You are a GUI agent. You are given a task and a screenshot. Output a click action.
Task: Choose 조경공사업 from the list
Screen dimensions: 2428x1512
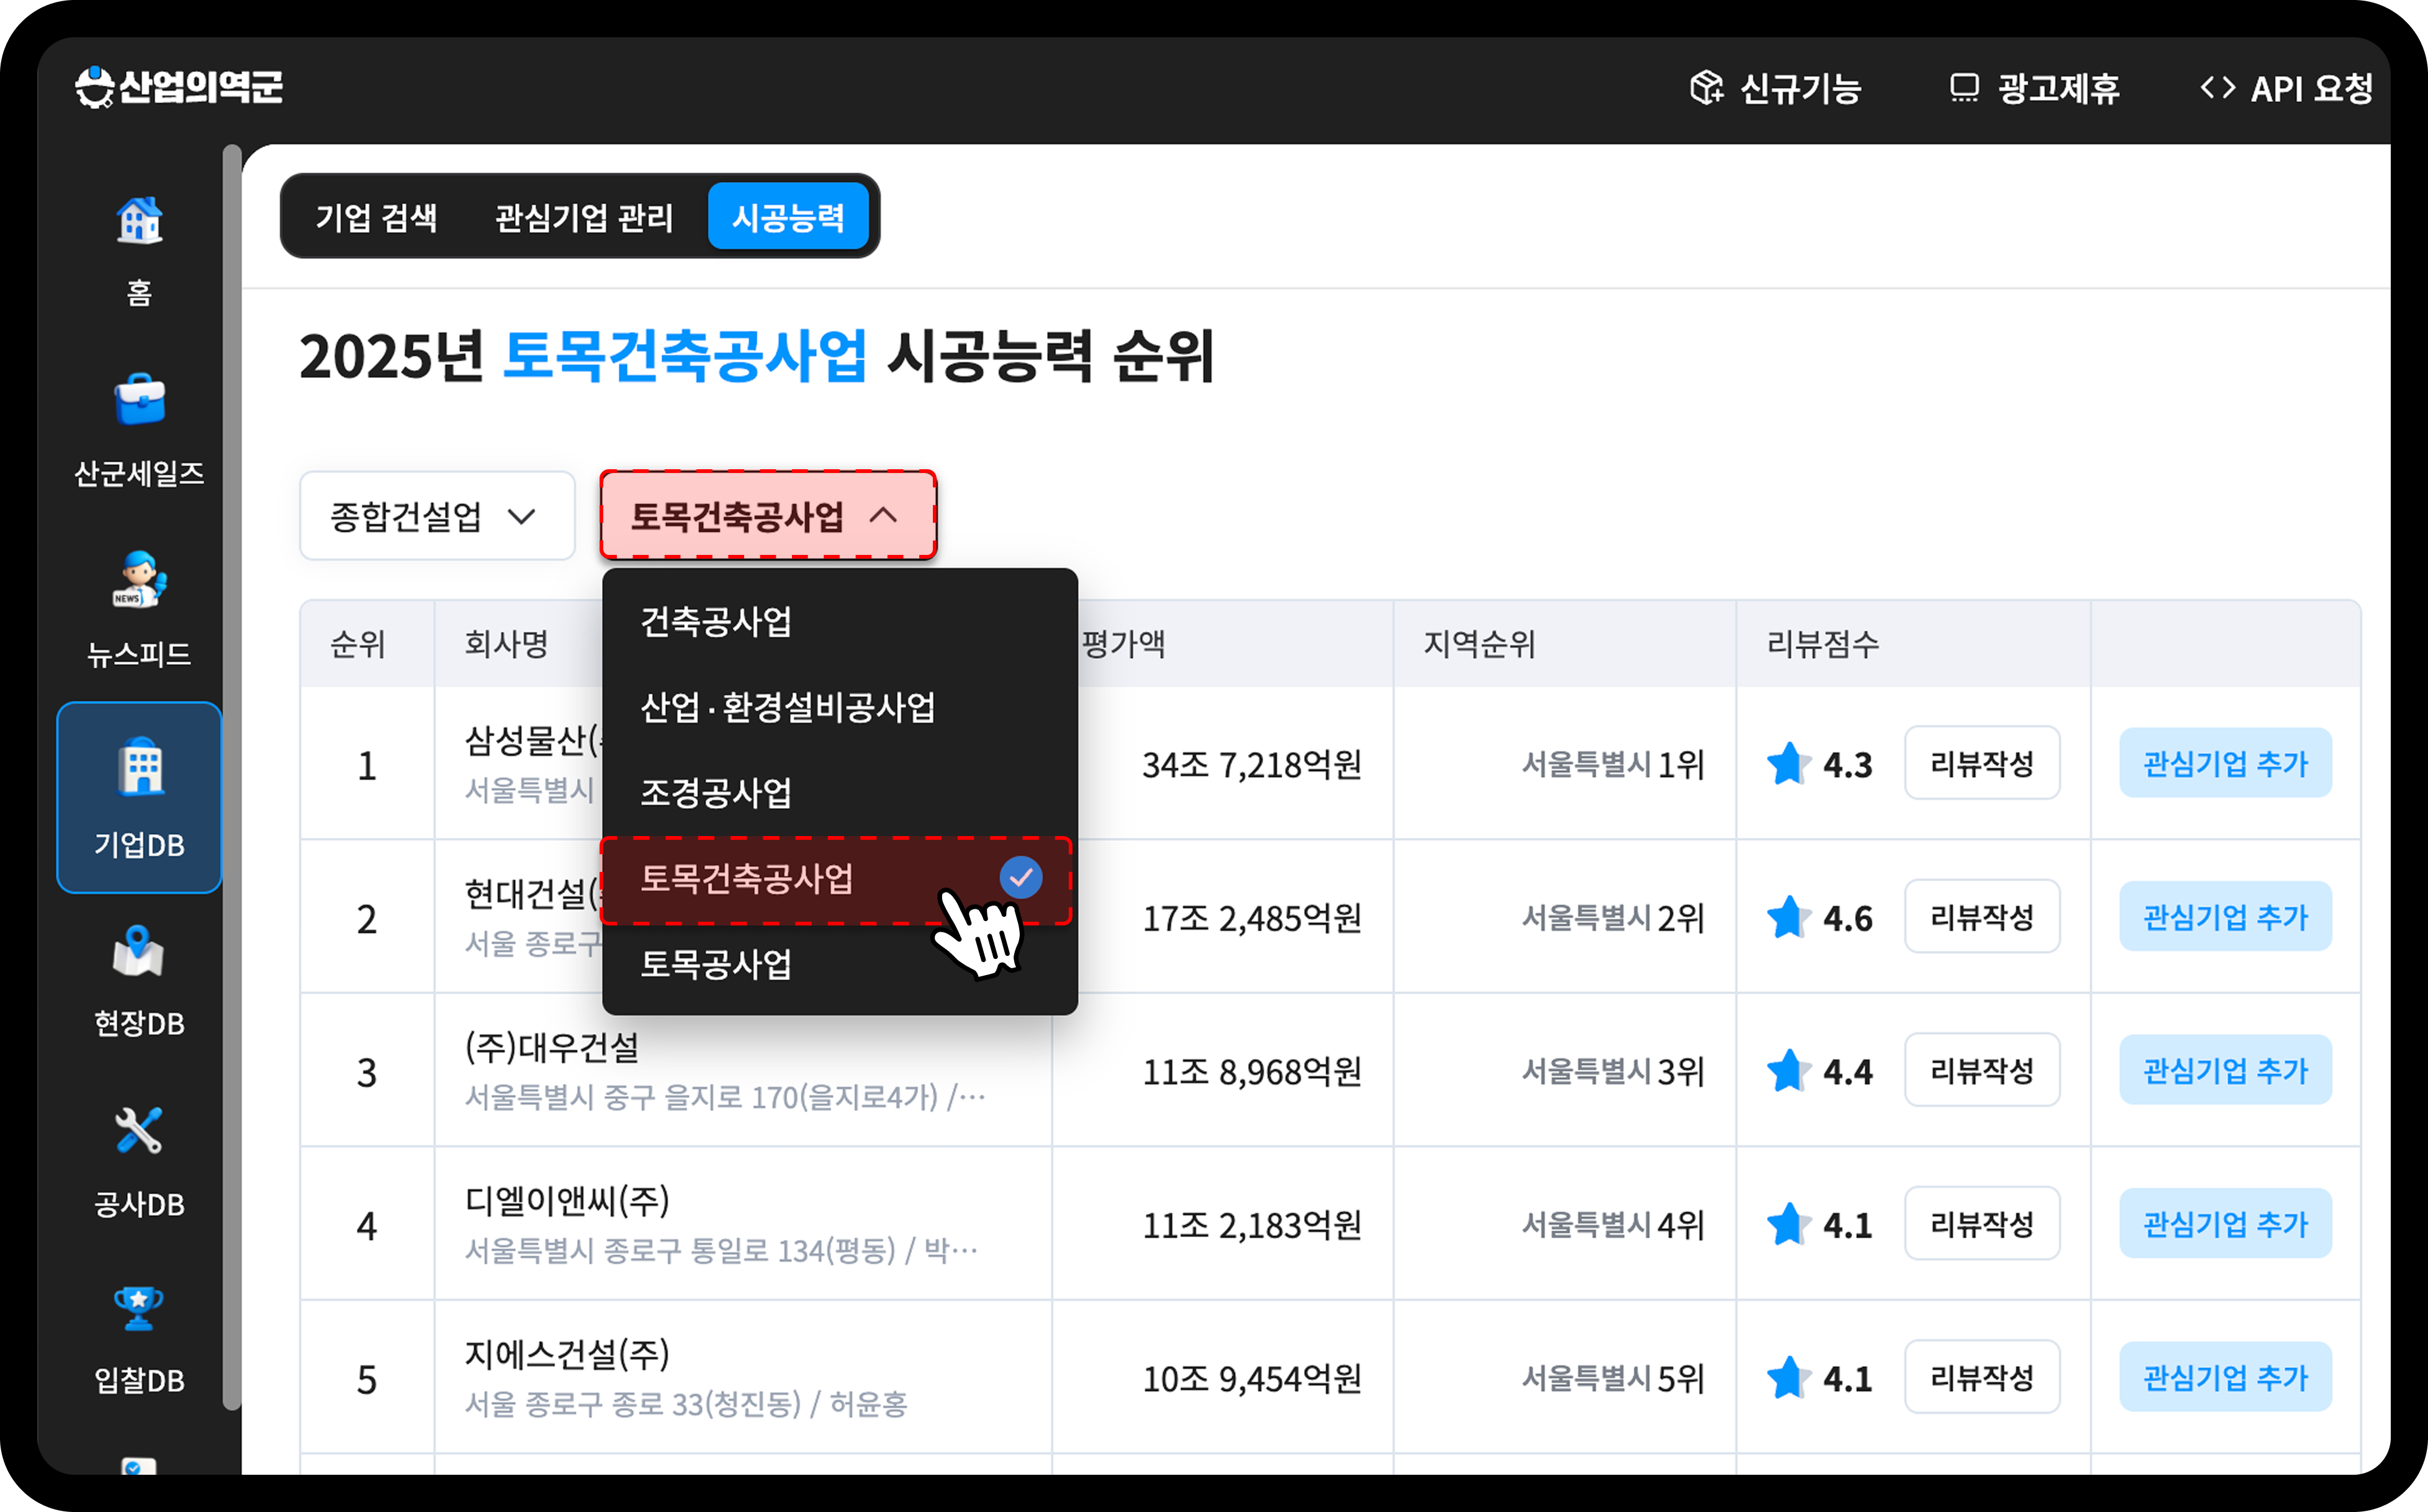click(840, 793)
